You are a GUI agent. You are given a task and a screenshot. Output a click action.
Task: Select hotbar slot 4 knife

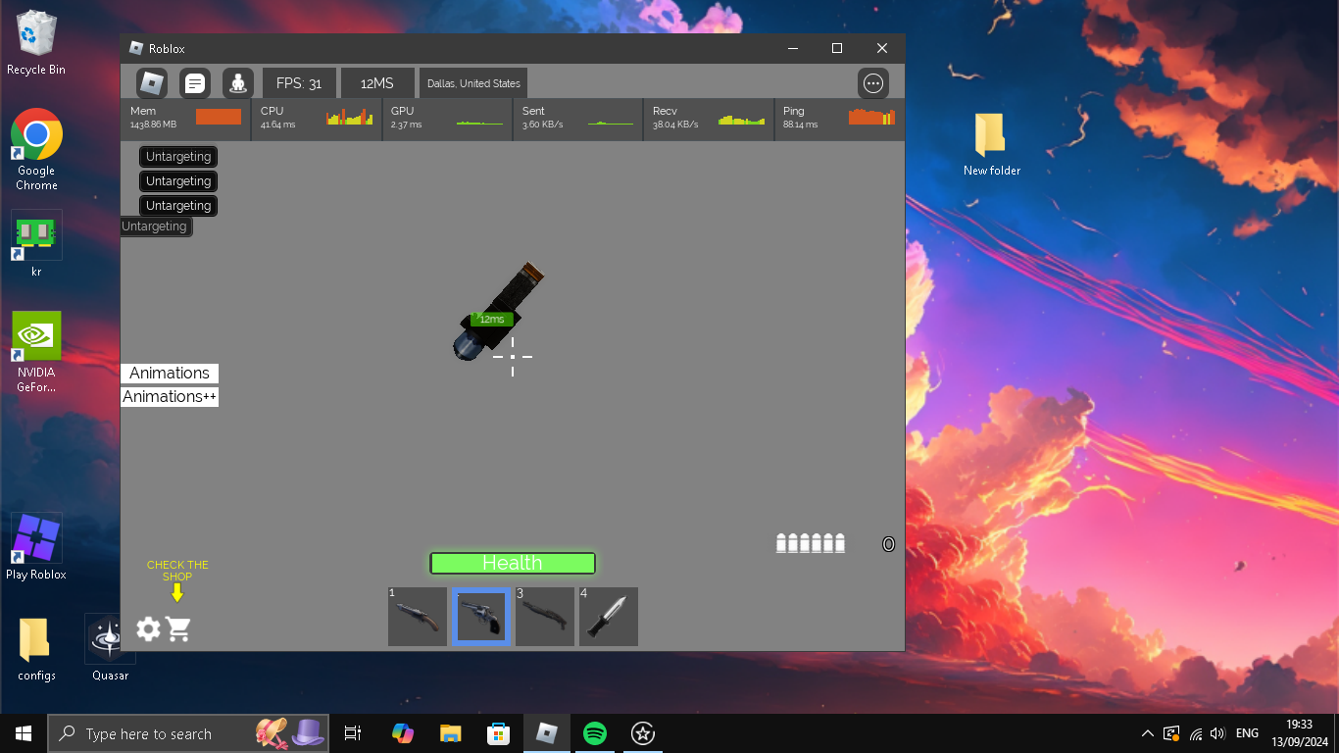609,617
